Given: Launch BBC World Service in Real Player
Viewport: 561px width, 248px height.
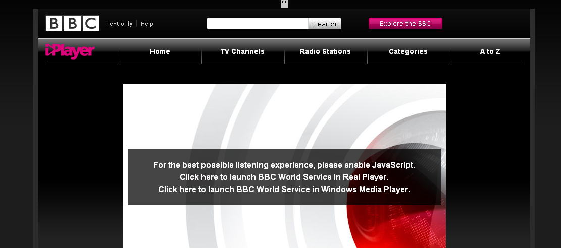Looking at the screenshot, I should (284, 177).
